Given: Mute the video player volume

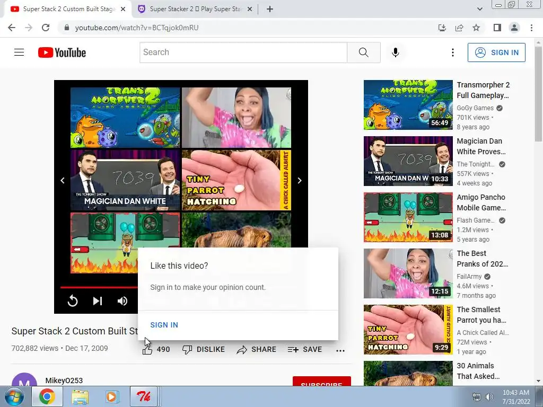Looking at the screenshot, I should click(x=122, y=301).
